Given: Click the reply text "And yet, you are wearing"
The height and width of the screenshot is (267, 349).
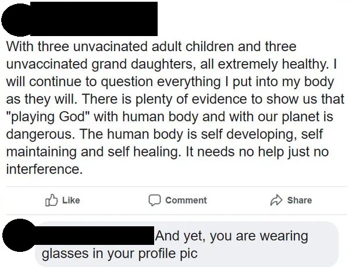Looking at the screenshot, I should click(x=232, y=237).
